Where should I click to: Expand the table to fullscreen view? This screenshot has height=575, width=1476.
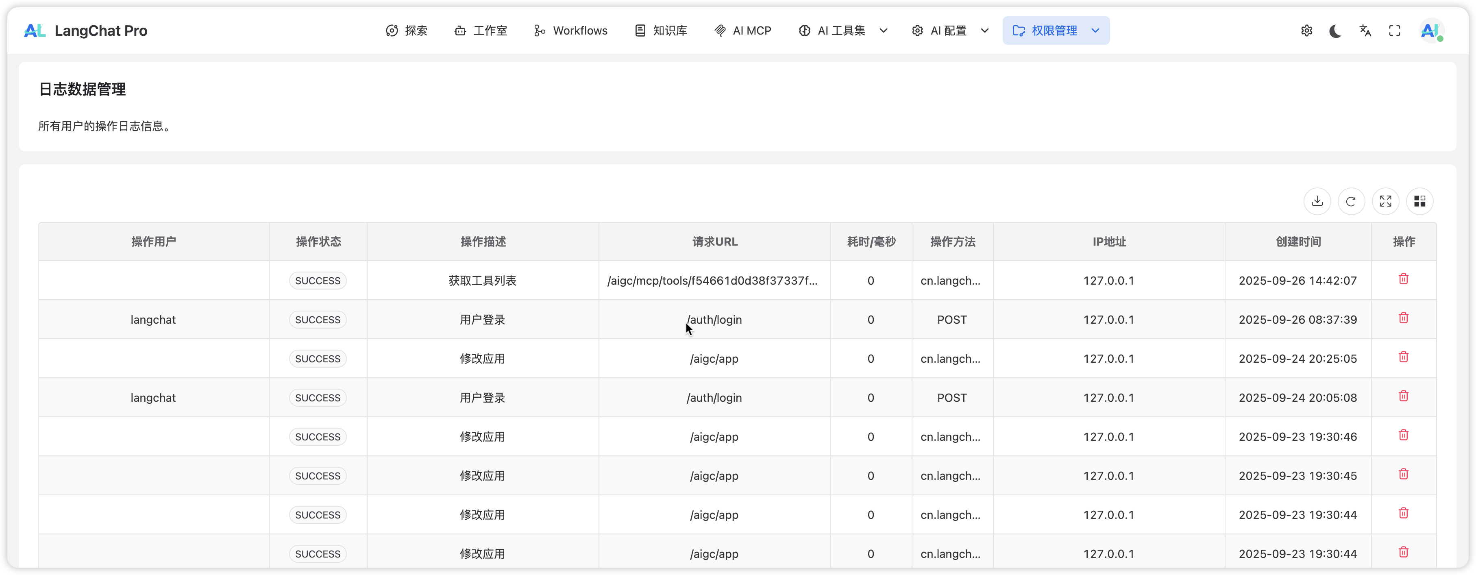1385,201
